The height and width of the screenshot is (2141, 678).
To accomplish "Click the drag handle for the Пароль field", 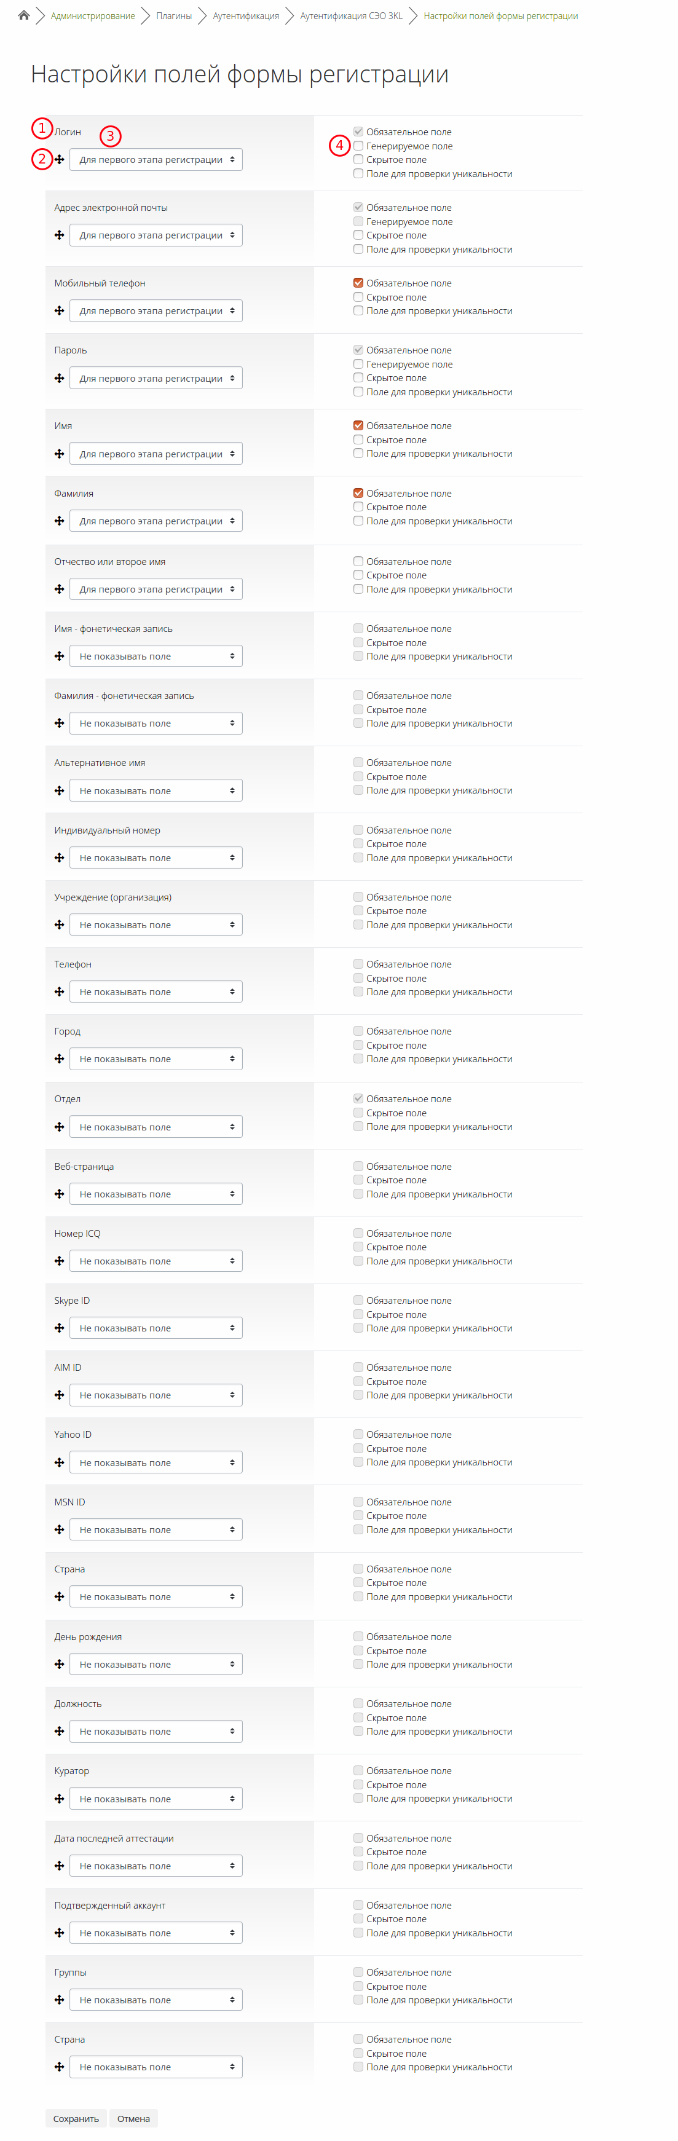I will pos(60,378).
